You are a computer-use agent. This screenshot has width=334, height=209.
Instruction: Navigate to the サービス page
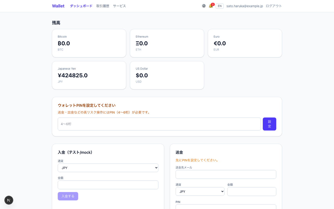click(x=120, y=6)
